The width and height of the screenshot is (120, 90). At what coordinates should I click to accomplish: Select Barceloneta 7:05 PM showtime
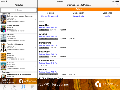pos(53,48)
